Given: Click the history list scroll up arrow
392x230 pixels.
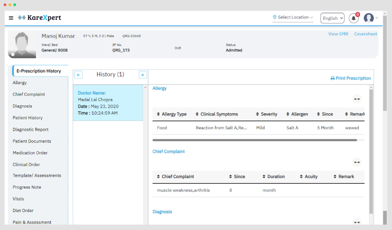Looking at the screenshot, I should point(145,87).
